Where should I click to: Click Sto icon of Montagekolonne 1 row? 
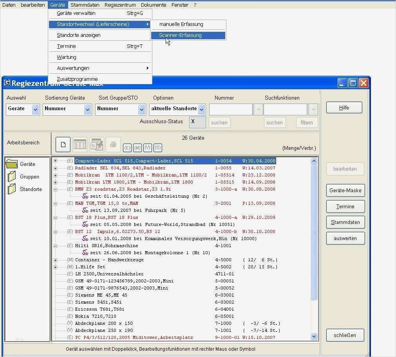(x=85, y=253)
